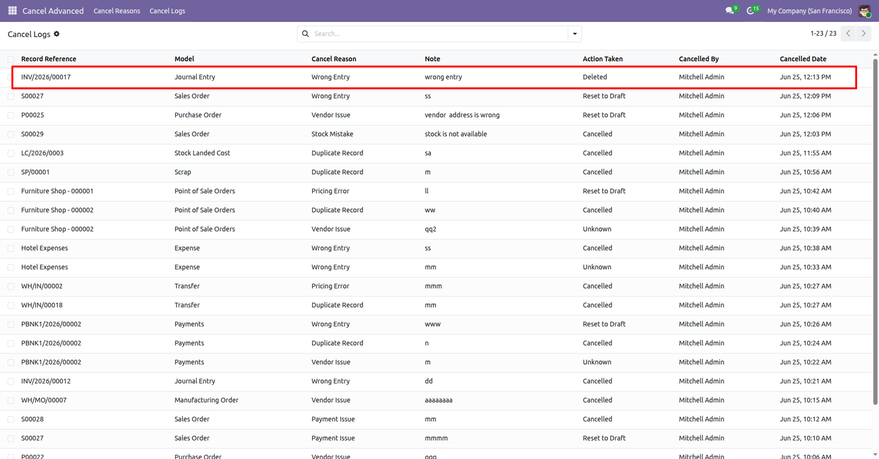Click the Manufacturing Order model cell
Image resolution: width=879 pixels, height=459 pixels.
point(206,400)
